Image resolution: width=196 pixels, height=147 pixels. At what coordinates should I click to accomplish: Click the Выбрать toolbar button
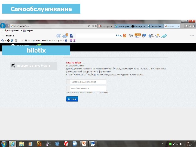(x=28, y=30)
